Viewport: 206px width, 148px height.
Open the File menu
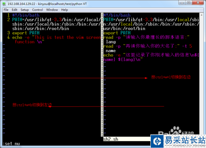tap(6, 10)
